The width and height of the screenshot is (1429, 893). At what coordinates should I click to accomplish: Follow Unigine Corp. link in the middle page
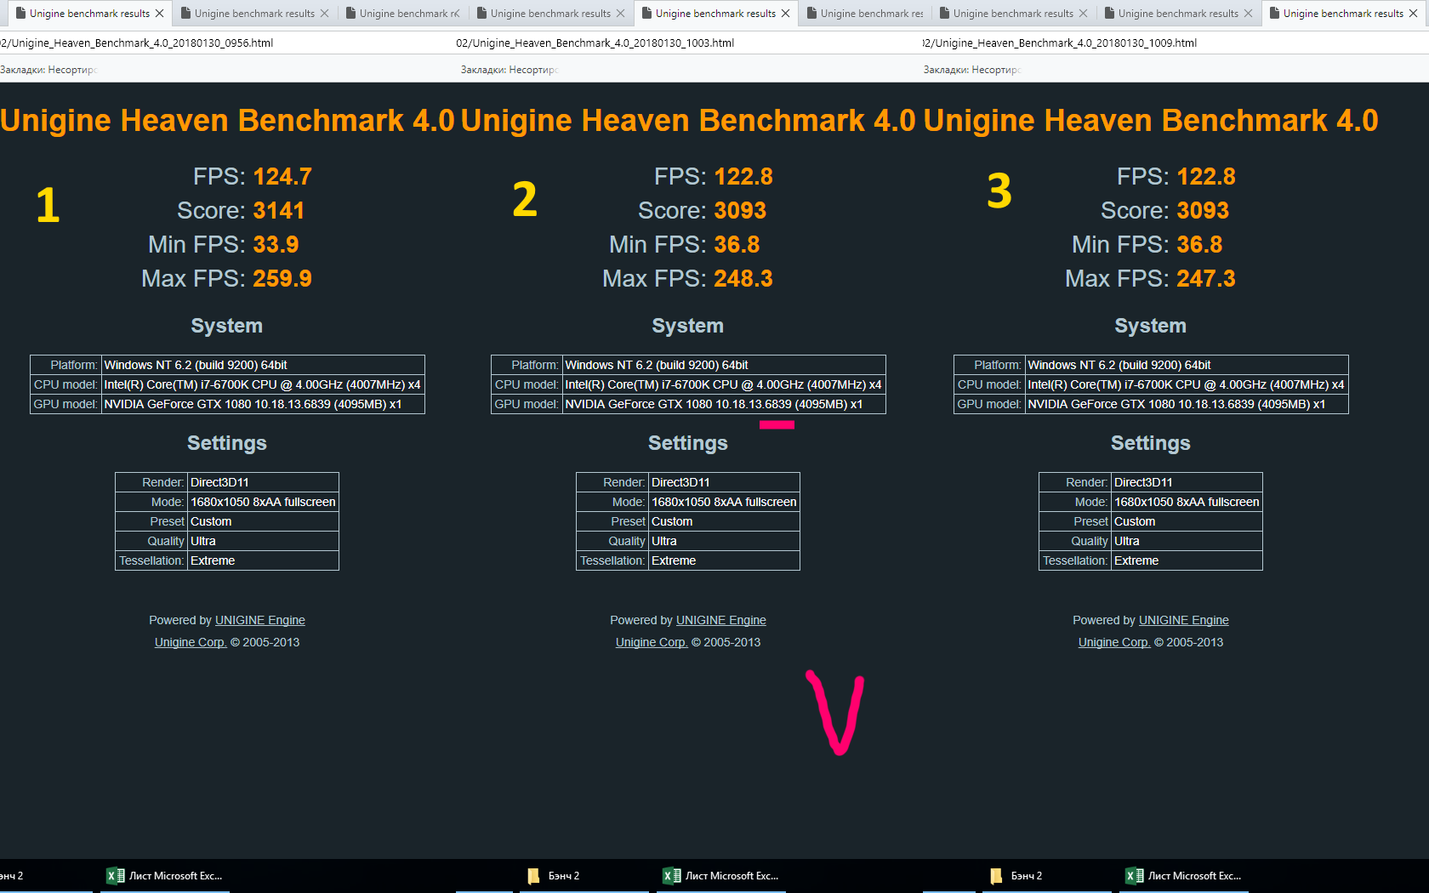click(652, 642)
